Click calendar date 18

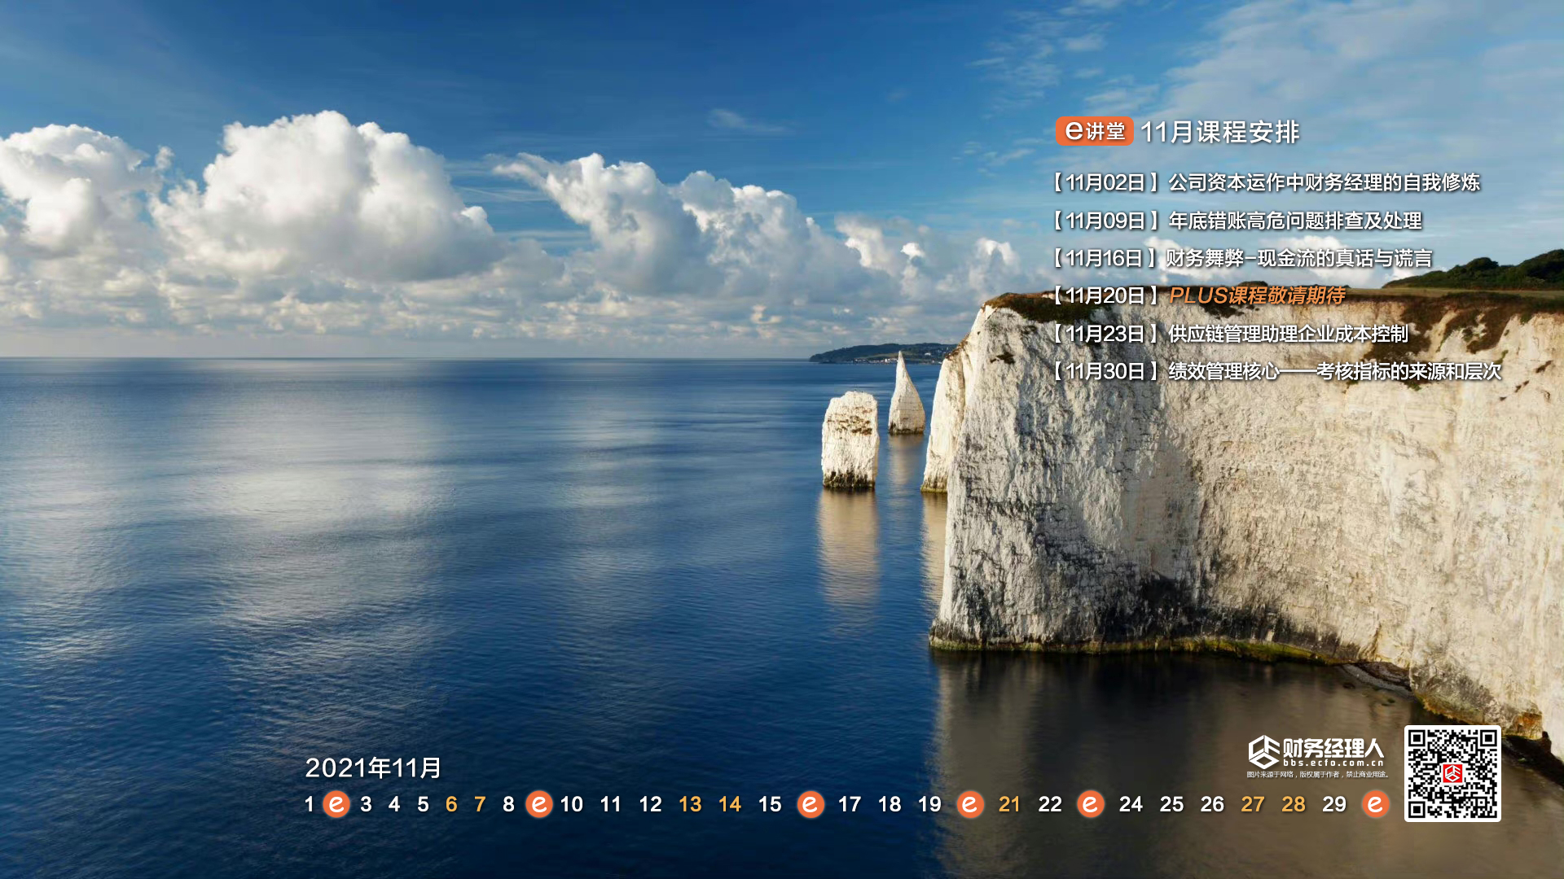[x=890, y=804]
